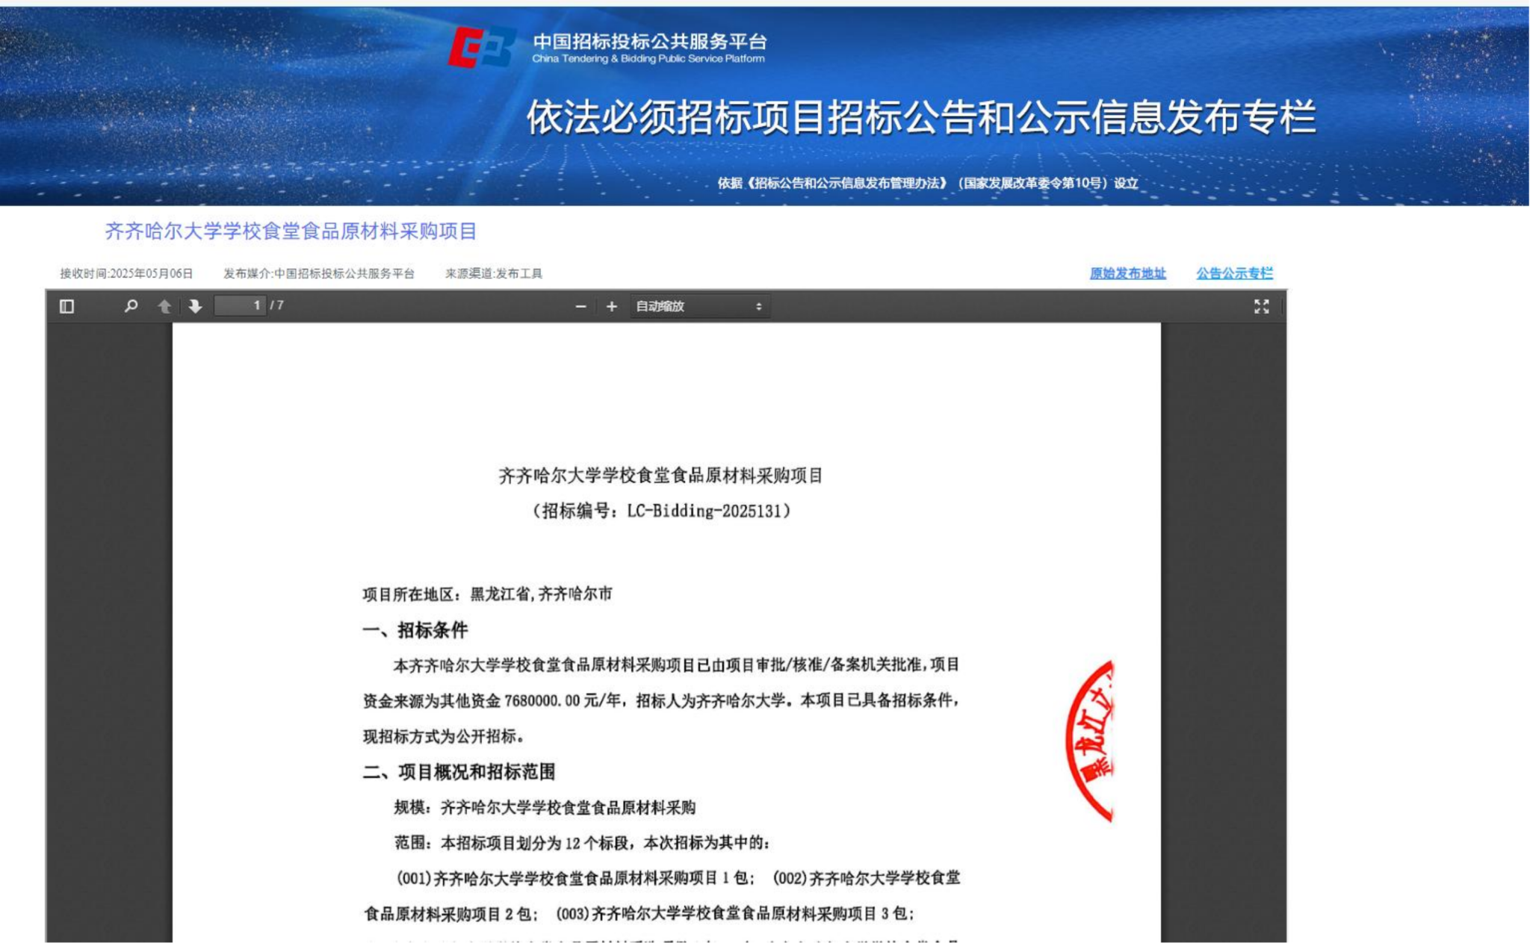Click the 中国招标投标公共服务平台 header title
The image size is (1530, 943).
coord(649,41)
